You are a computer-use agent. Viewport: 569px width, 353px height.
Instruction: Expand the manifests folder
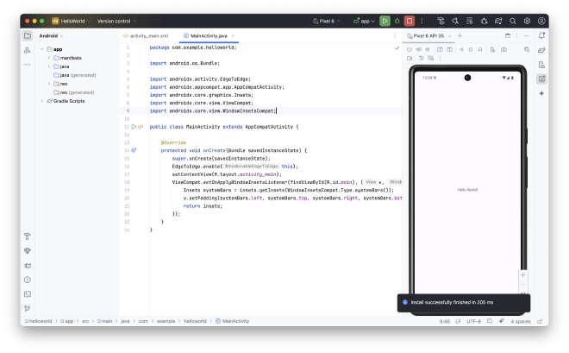[x=49, y=58]
